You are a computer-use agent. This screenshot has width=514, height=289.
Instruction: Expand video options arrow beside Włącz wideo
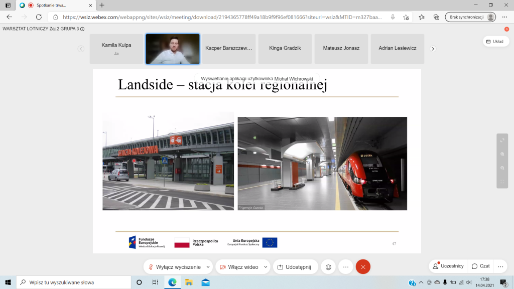(x=265, y=267)
